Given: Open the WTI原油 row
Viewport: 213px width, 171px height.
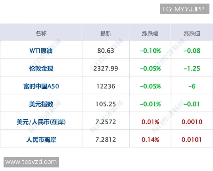Looking at the screenshot, I should coord(41,51).
